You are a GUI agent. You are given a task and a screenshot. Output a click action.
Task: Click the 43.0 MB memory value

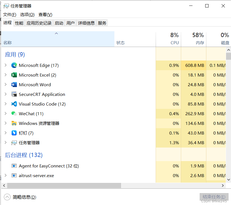point(196,133)
